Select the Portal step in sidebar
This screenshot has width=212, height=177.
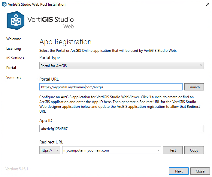pyautogui.click(x=11, y=68)
